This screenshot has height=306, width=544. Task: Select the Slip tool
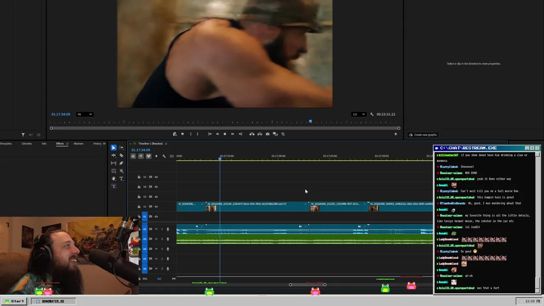pos(113,163)
